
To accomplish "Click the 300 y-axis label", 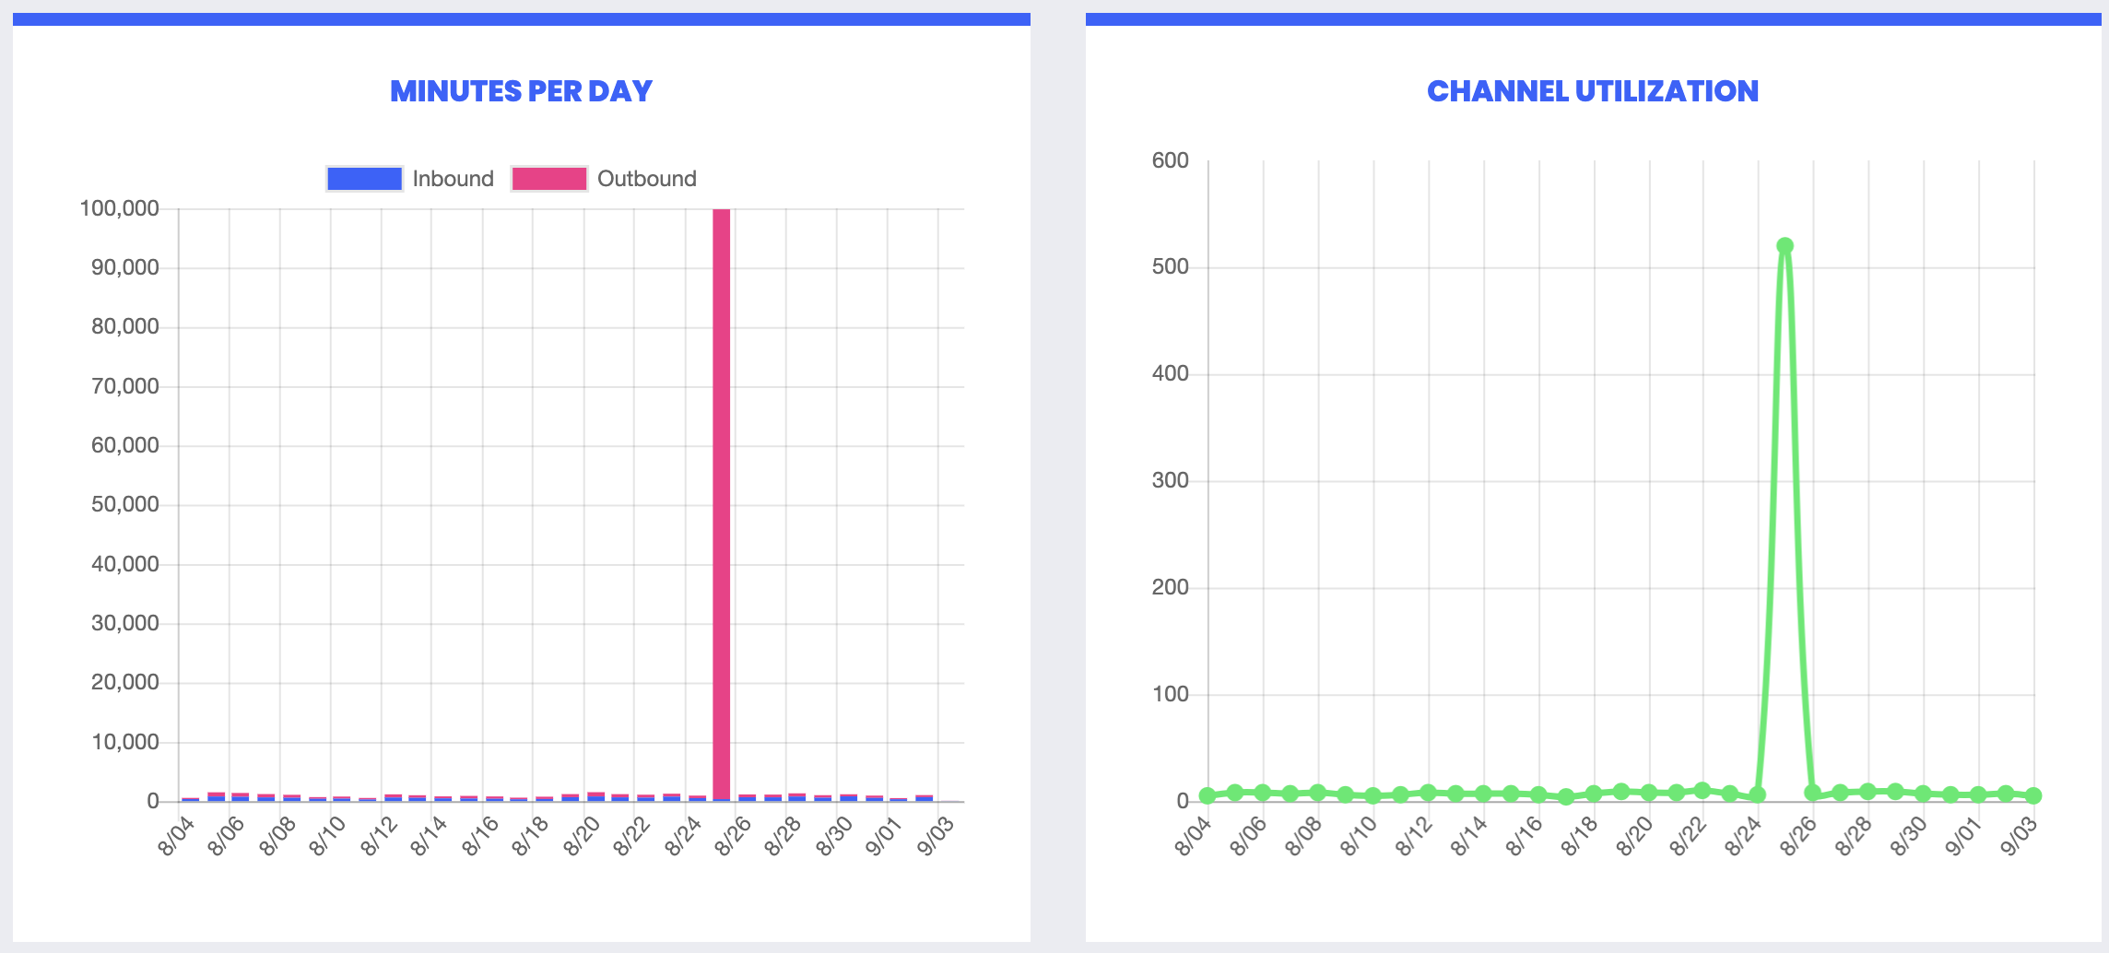I will click(1171, 480).
